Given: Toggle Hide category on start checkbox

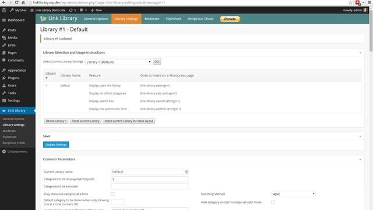Looking at the screenshot, I should click(273, 202).
